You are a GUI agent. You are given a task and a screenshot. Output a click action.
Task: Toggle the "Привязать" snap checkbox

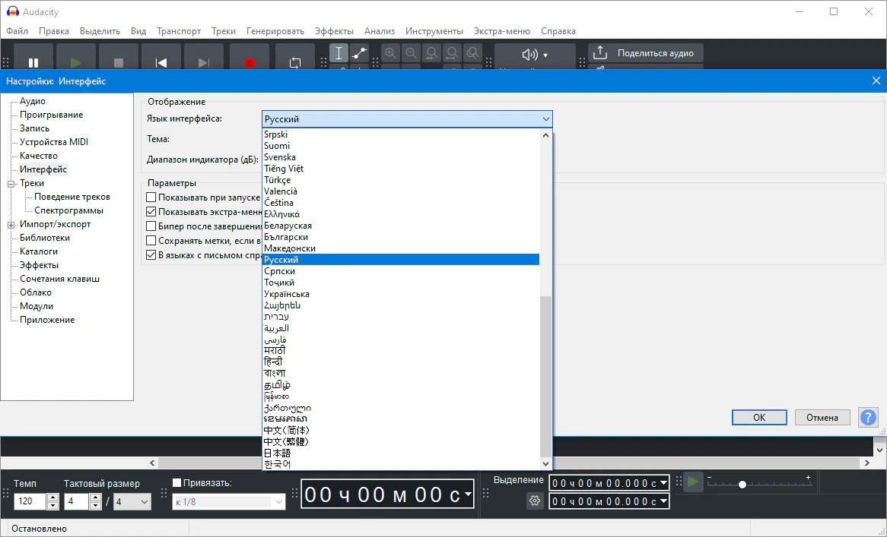[x=177, y=482]
